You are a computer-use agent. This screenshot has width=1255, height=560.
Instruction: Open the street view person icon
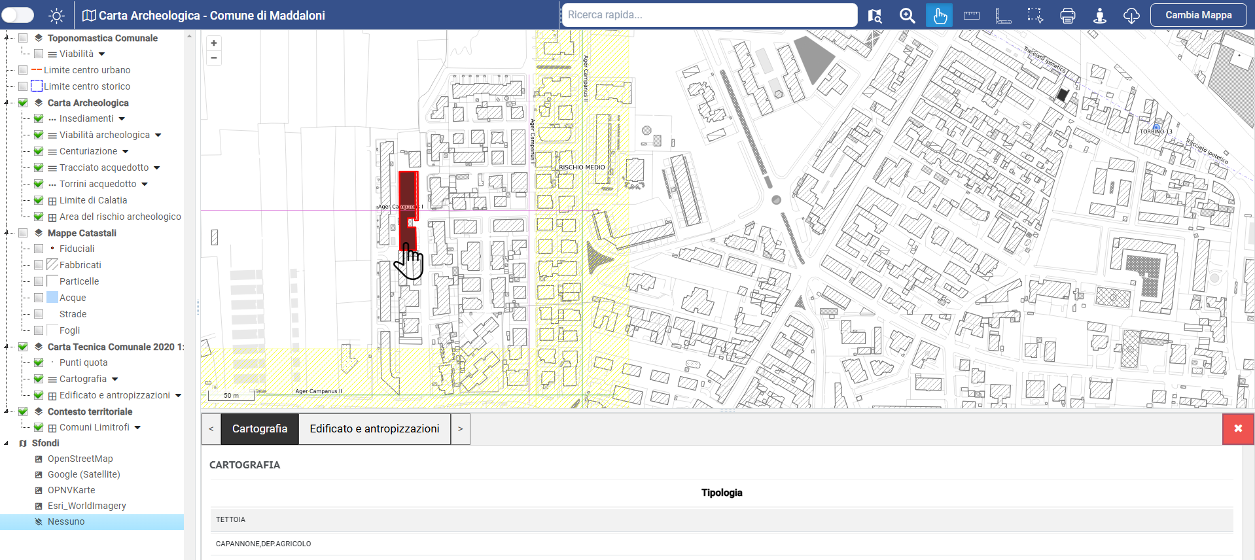coord(1100,16)
